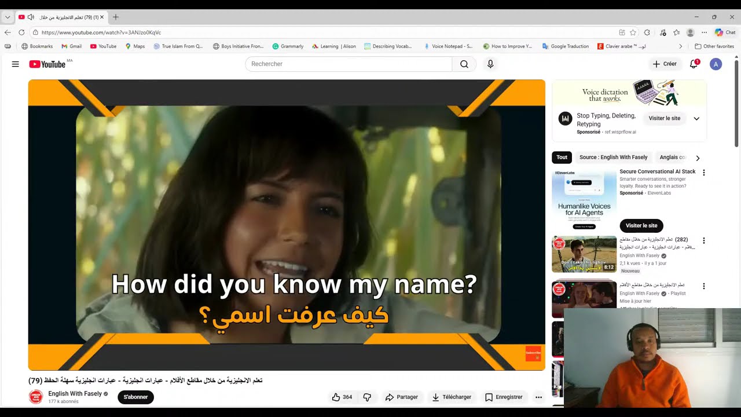Open English With Fasely channel avatar
The width and height of the screenshot is (741, 417).
tap(36, 397)
